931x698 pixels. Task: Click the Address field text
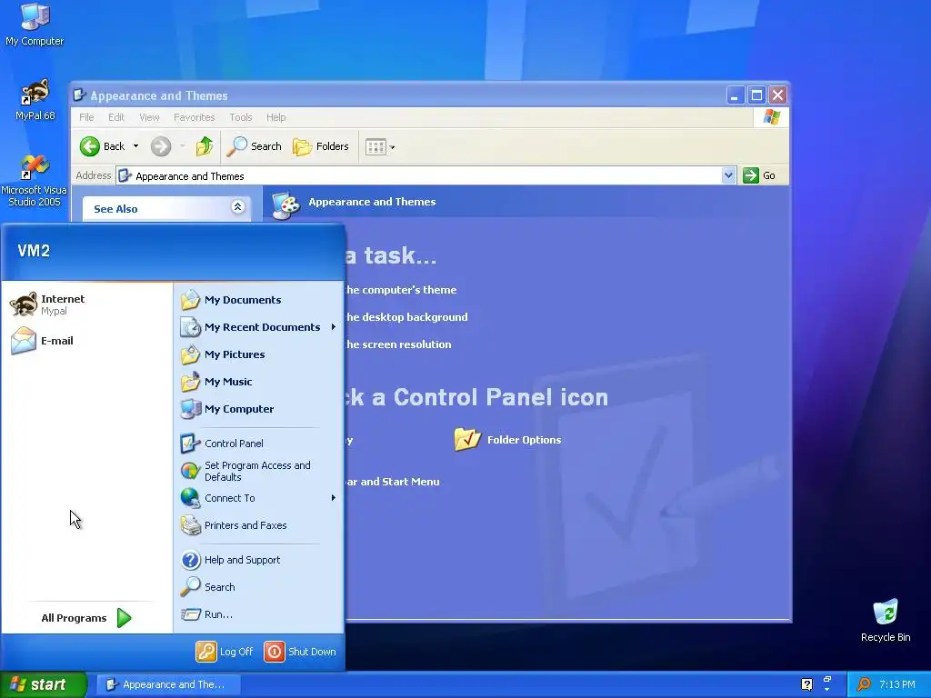click(x=189, y=176)
